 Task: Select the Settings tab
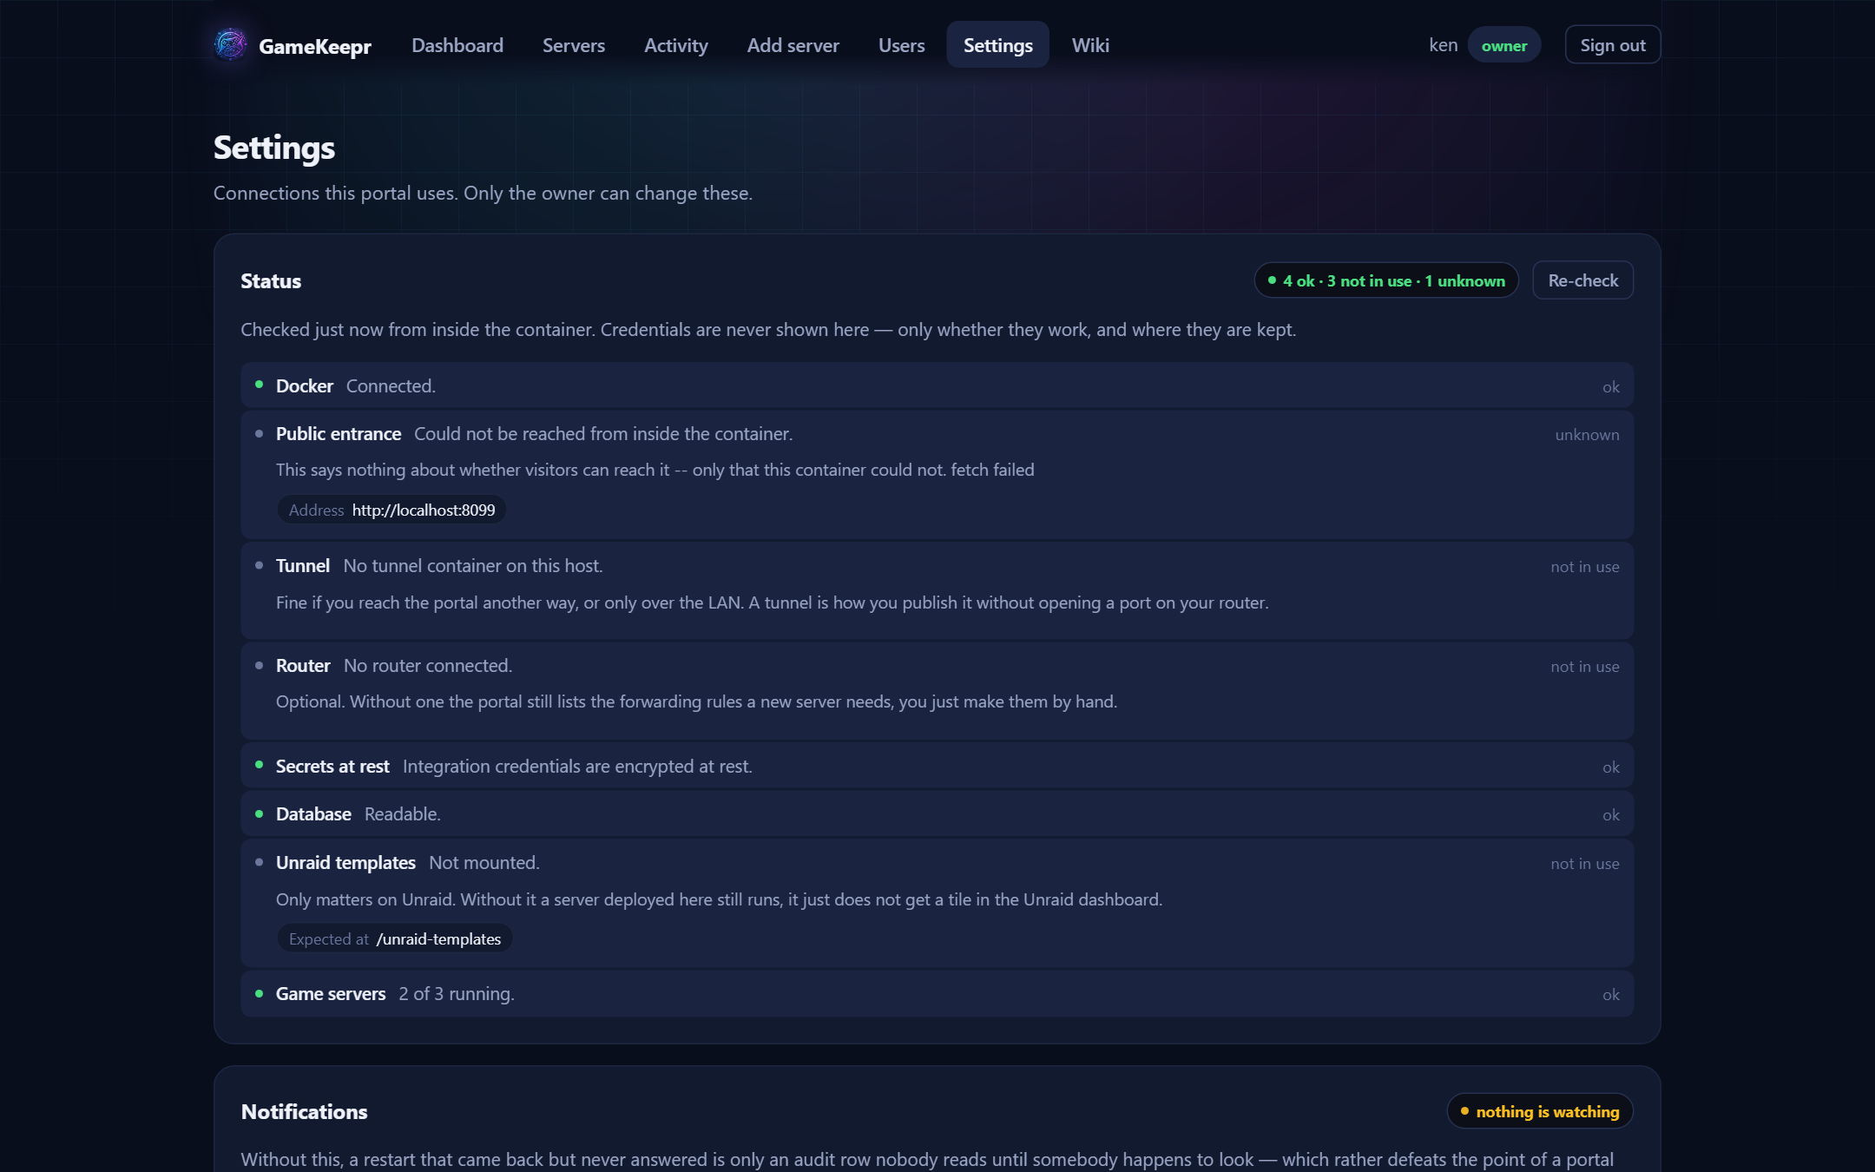(x=997, y=45)
